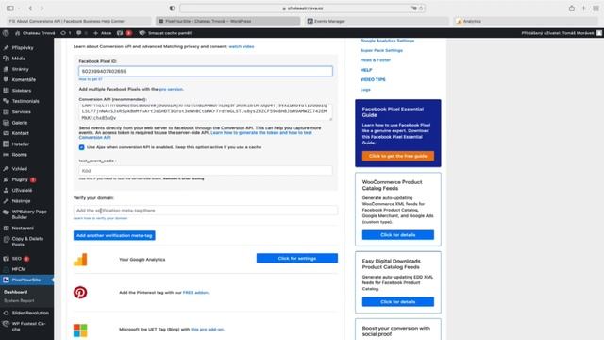Open Copy & Delete Posts menu
604x340 pixels.
27,242
